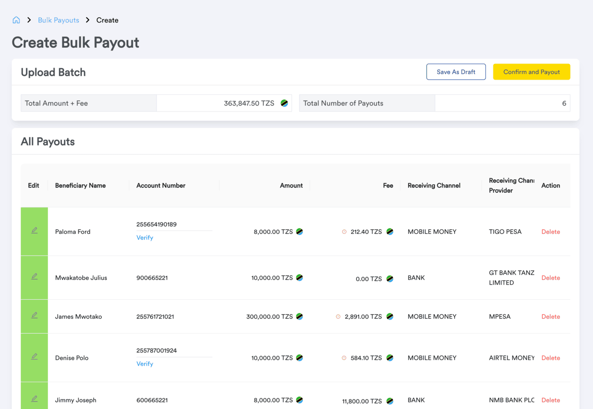Click the BANK channel in Mwakatobe Julius row
This screenshot has height=409, width=593.
(416, 278)
